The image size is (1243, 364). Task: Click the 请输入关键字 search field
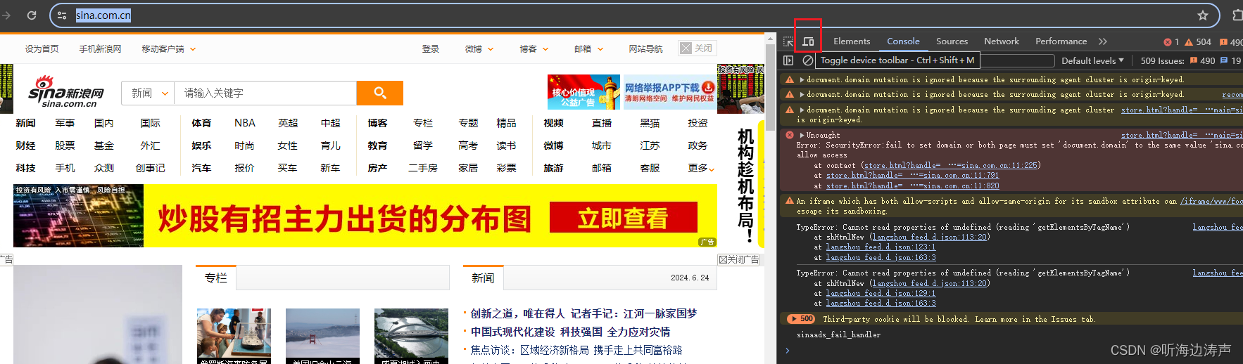tap(265, 93)
